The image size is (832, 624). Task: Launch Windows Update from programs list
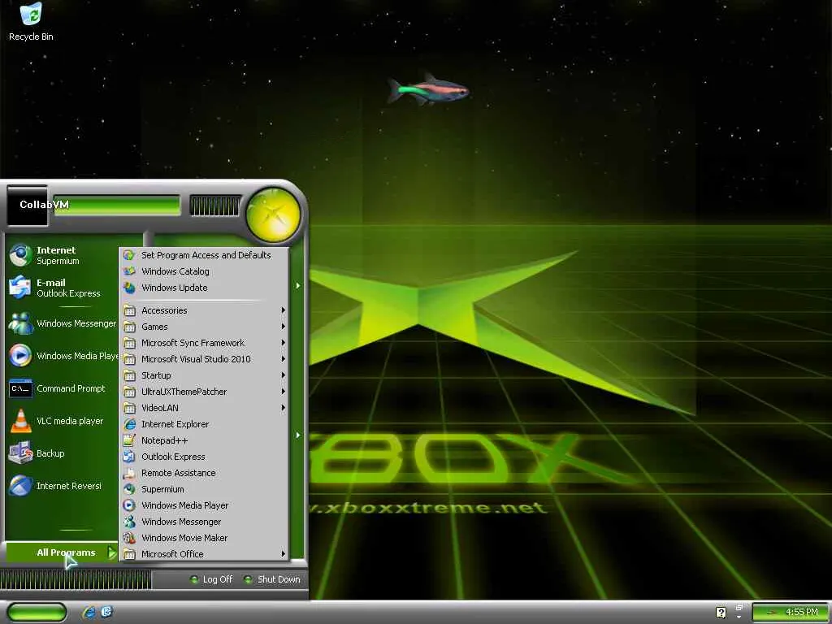click(x=204, y=288)
